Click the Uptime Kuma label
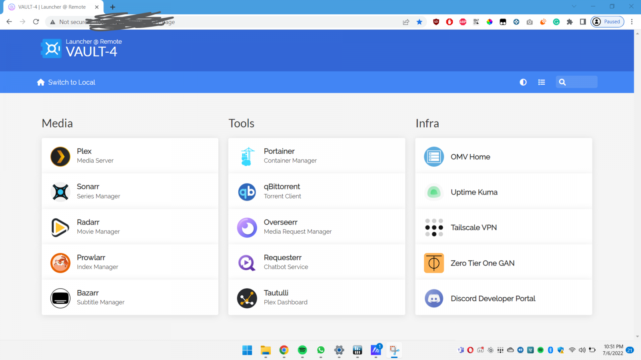Image resolution: width=641 pixels, height=360 pixels. tap(474, 192)
